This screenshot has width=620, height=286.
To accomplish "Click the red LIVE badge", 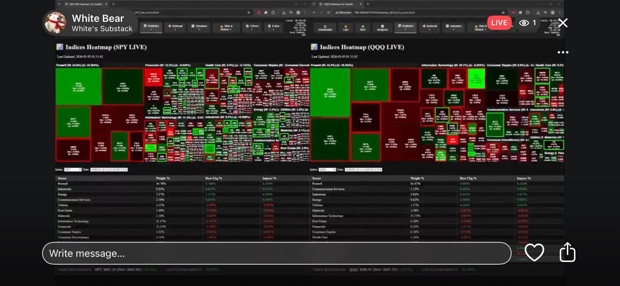I will (499, 23).
